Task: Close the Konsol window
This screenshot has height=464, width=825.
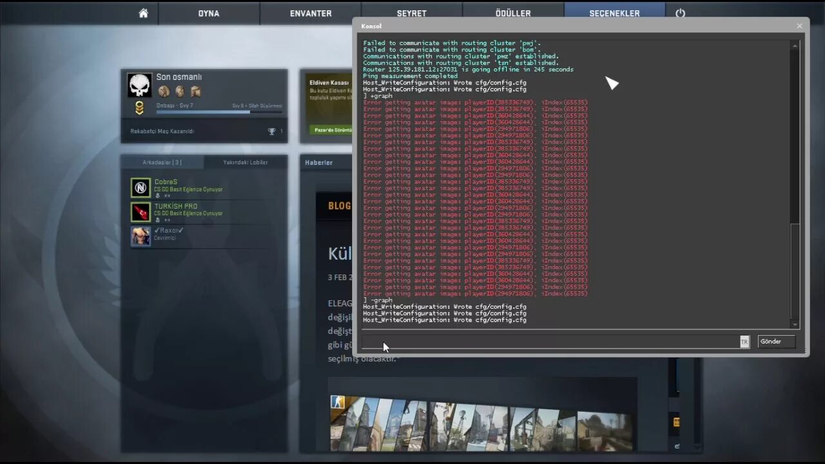Action: tap(799, 26)
